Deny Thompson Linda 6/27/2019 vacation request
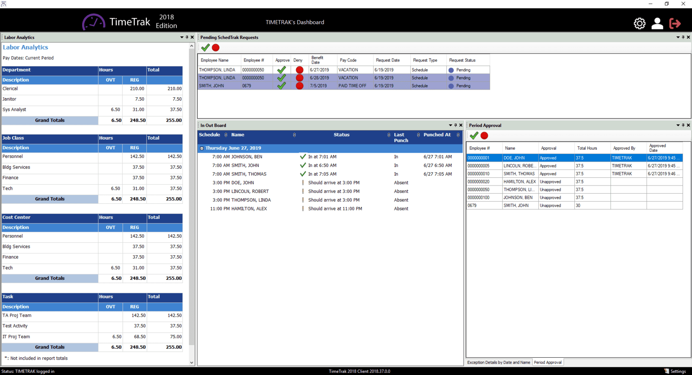This screenshot has height=375, width=692. [299, 70]
